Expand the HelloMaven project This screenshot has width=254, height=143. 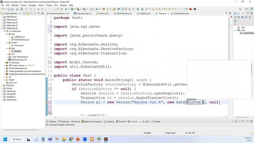tap(2, 17)
